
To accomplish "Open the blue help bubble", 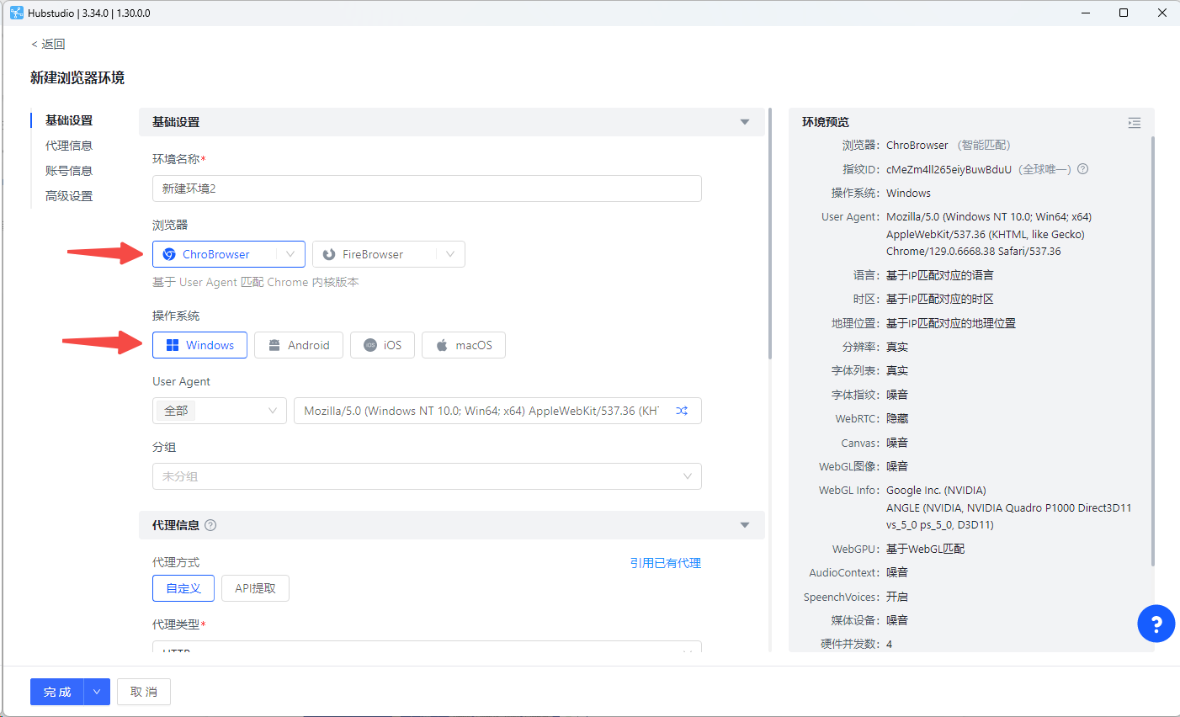I will pyautogui.click(x=1156, y=624).
